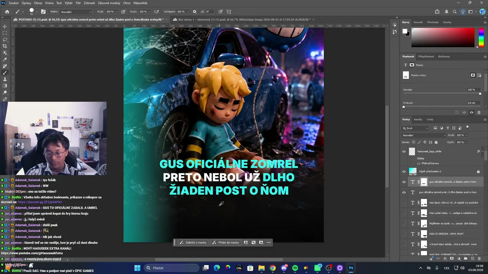Open the brush preset picker arrow
Viewport: 488px width, 274px height.
click(38, 12)
